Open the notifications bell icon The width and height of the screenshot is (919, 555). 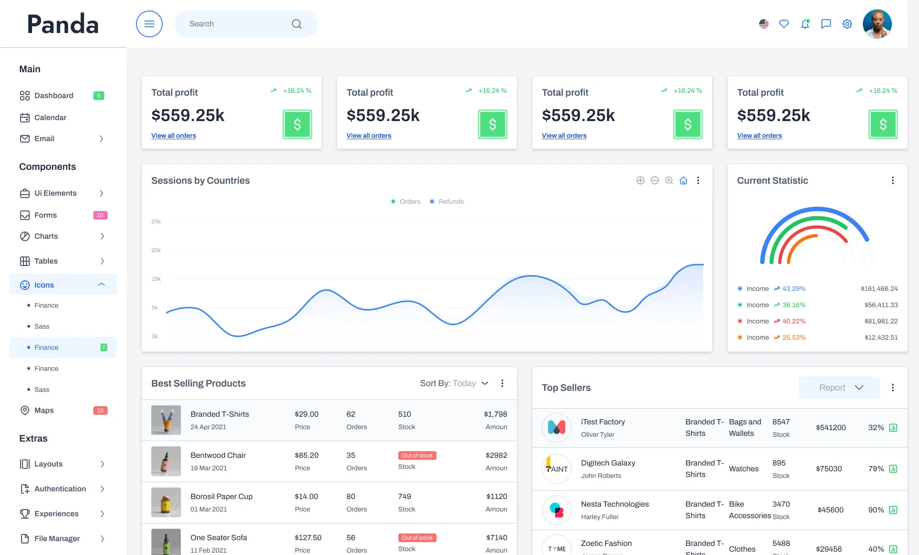coord(805,24)
